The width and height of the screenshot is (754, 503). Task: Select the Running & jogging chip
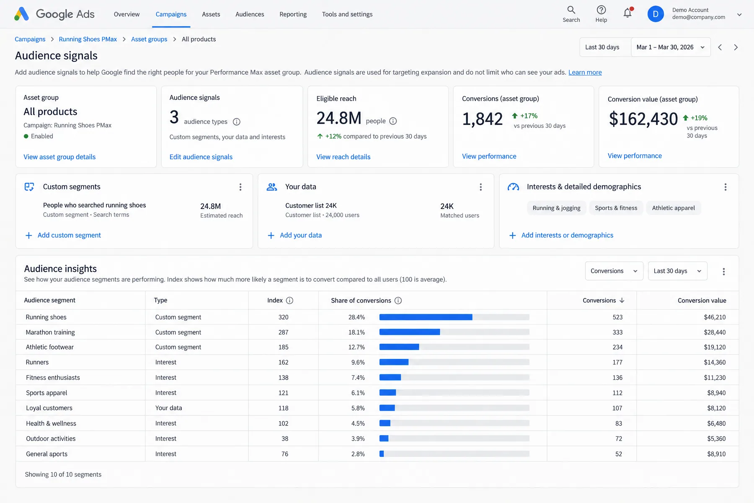(556, 208)
